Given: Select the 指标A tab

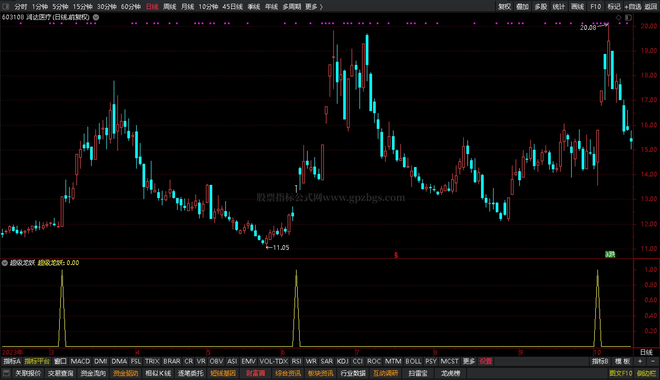Looking at the screenshot, I should [12, 361].
